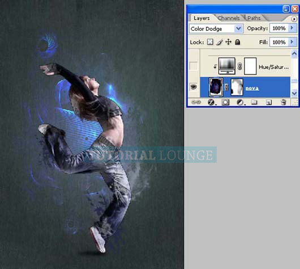The image size is (300, 269).
Task: Create a new group folder icon
Action: tap(254, 102)
